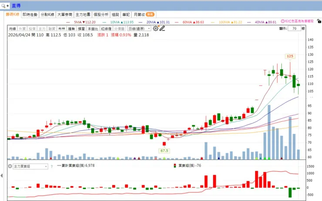Screen dimensions: 322x201
Task: Click the 2026/04/24 date text
Action: [x=19, y=35]
